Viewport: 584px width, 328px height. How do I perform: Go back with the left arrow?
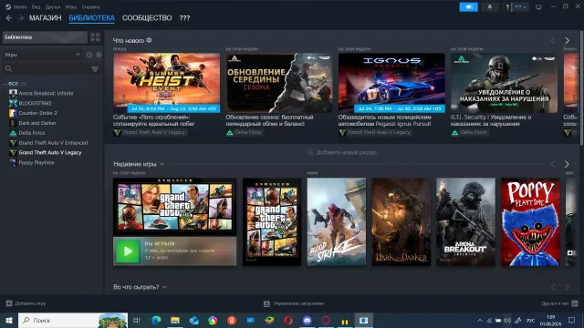pyautogui.click(x=9, y=18)
